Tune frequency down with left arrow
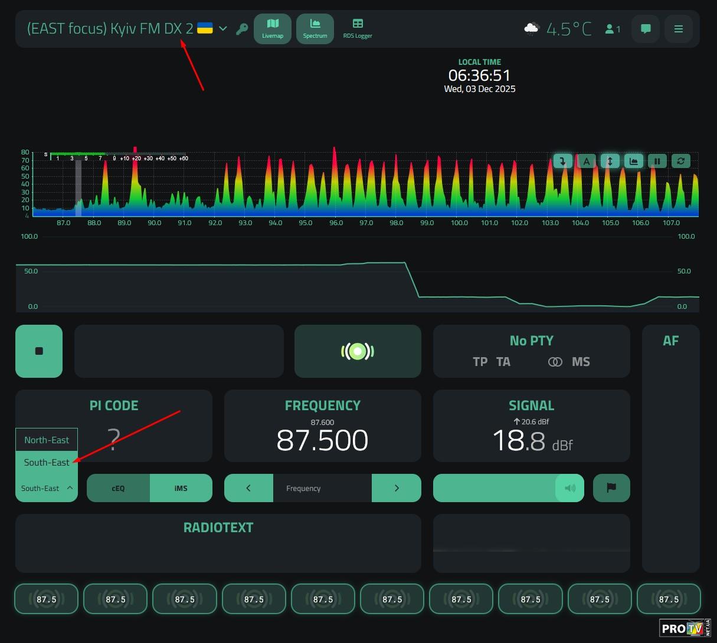The width and height of the screenshot is (717, 643). (248, 488)
